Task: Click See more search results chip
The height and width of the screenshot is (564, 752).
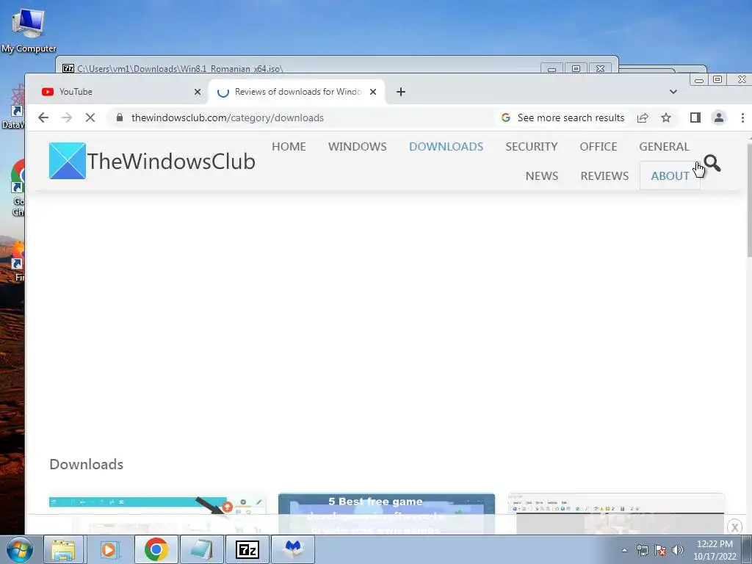Action: click(x=563, y=117)
